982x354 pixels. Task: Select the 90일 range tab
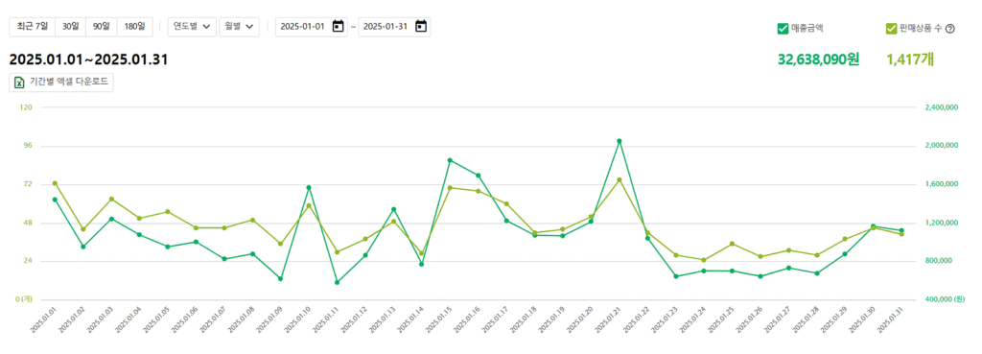tap(102, 26)
